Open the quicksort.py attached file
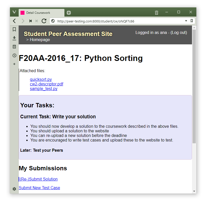This screenshot has width=204, height=205. click(41, 80)
